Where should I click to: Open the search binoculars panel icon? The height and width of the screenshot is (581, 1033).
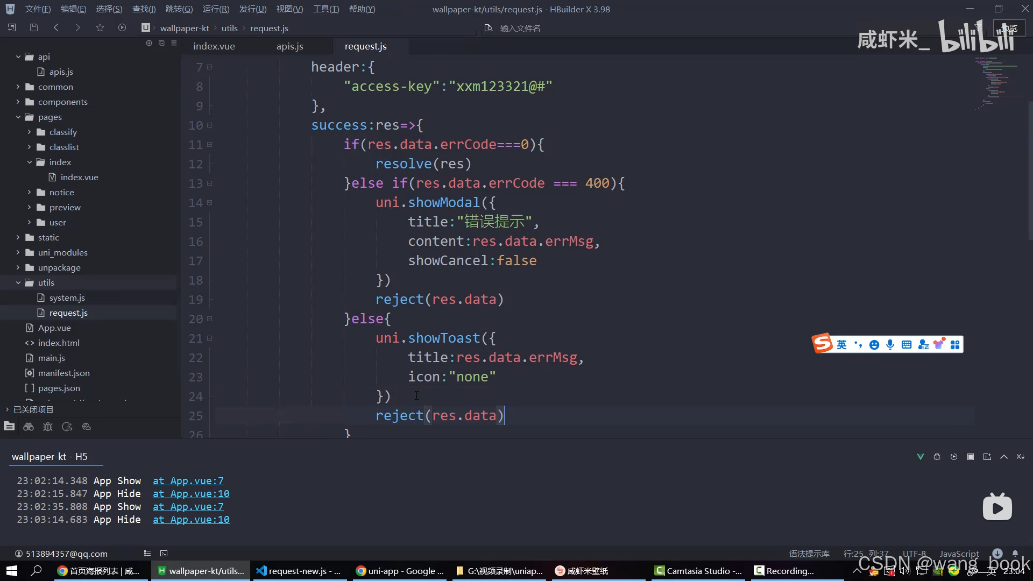click(29, 427)
